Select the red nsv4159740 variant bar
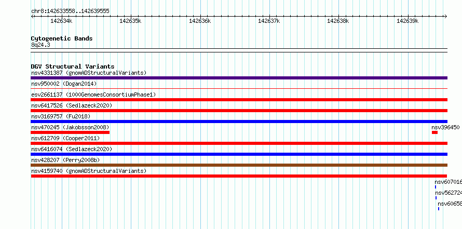 pos(239,176)
